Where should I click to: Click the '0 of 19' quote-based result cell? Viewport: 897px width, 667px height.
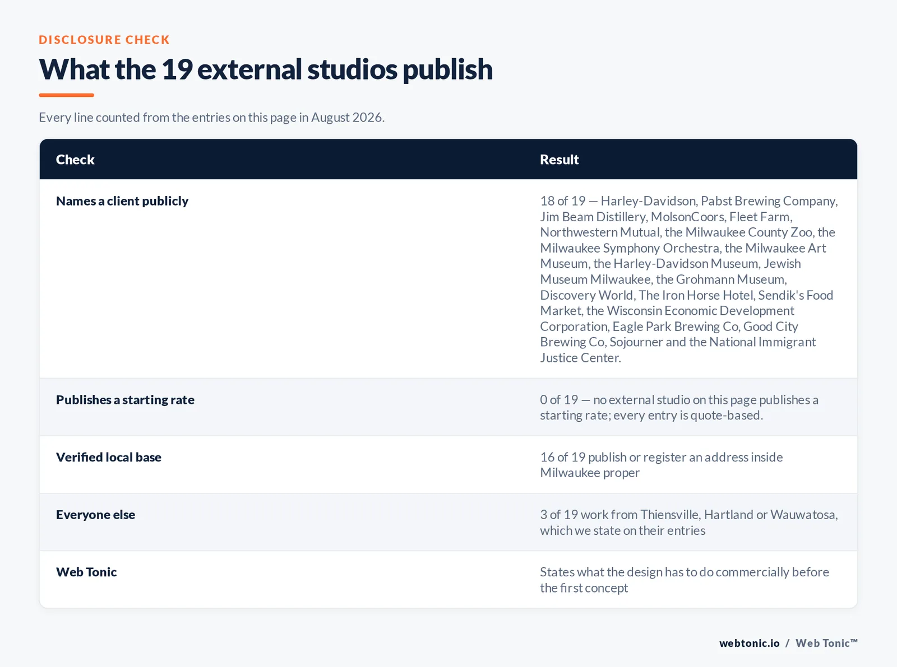click(x=679, y=407)
